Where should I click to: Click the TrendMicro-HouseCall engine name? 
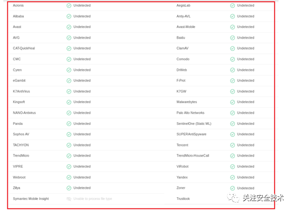pos(193,155)
